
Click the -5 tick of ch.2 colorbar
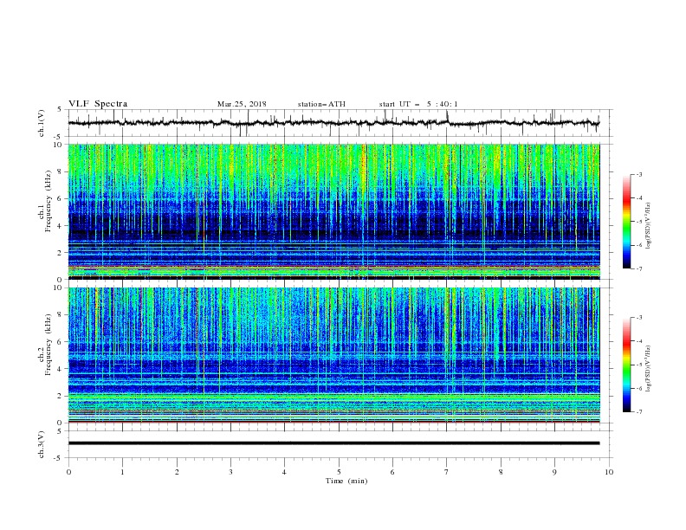click(639, 365)
